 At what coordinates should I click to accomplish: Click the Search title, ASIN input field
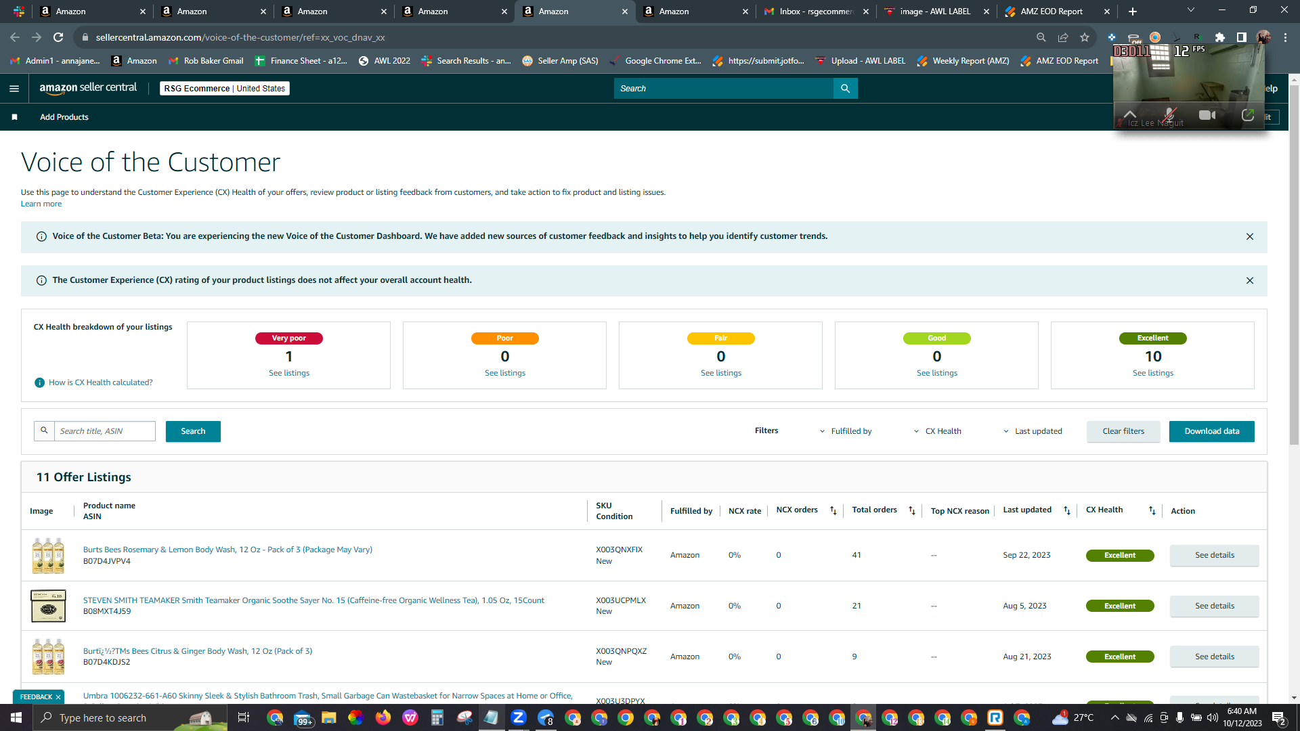pyautogui.click(x=105, y=432)
